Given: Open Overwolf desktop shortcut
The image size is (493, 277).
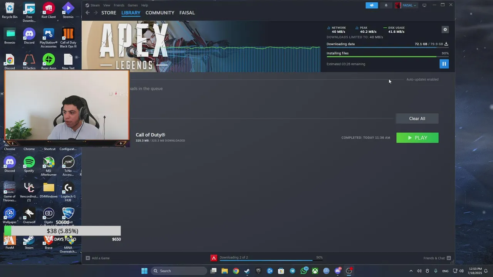Looking at the screenshot, I should (29, 215).
